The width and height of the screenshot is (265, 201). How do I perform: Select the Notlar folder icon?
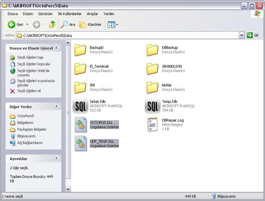coord(152,88)
